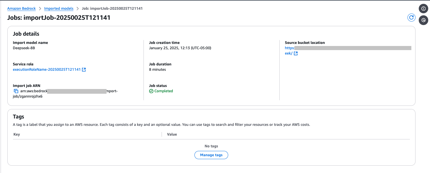Navigate to Imported models breadcrumb
Image resolution: width=430 pixels, height=173 pixels.
pos(59,9)
